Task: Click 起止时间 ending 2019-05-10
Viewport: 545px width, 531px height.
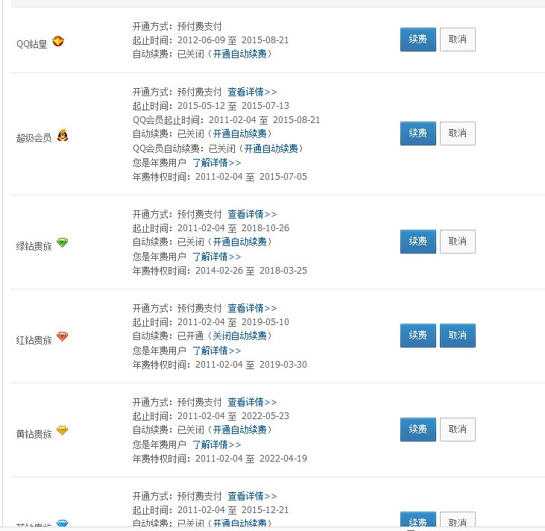Action: pyautogui.click(x=211, y=322)
